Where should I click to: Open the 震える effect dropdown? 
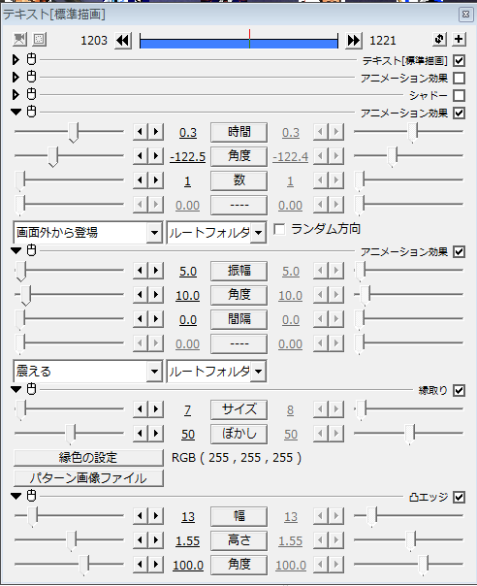pyautogui.click(x=154, y=372)
